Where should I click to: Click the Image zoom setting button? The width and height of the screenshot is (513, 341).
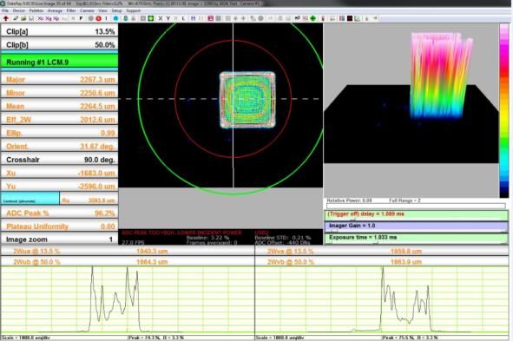tap(59, 239)
